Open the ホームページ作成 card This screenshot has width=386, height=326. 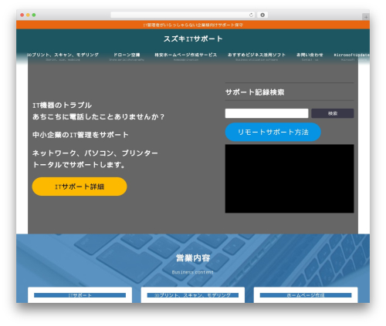coord(306,295)
